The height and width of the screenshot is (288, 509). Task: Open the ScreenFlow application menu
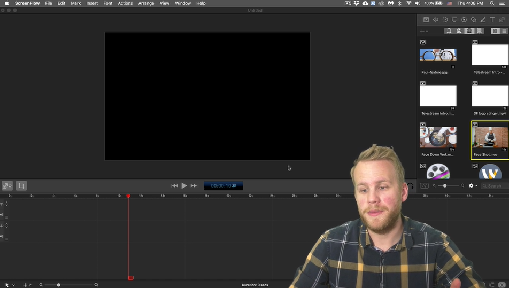tap(27, 3)
